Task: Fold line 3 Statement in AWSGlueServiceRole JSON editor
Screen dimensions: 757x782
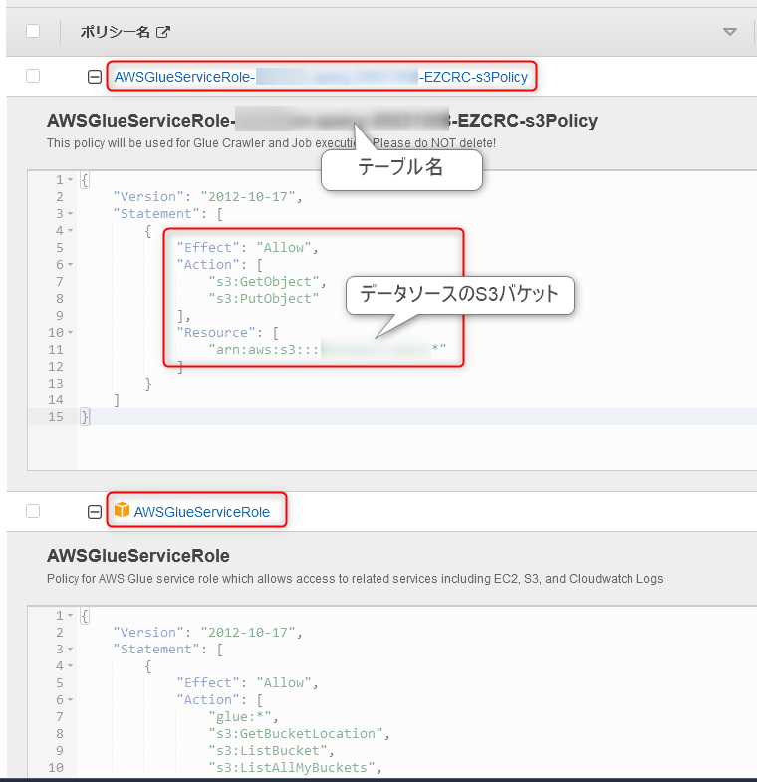Action: point(71,649)
